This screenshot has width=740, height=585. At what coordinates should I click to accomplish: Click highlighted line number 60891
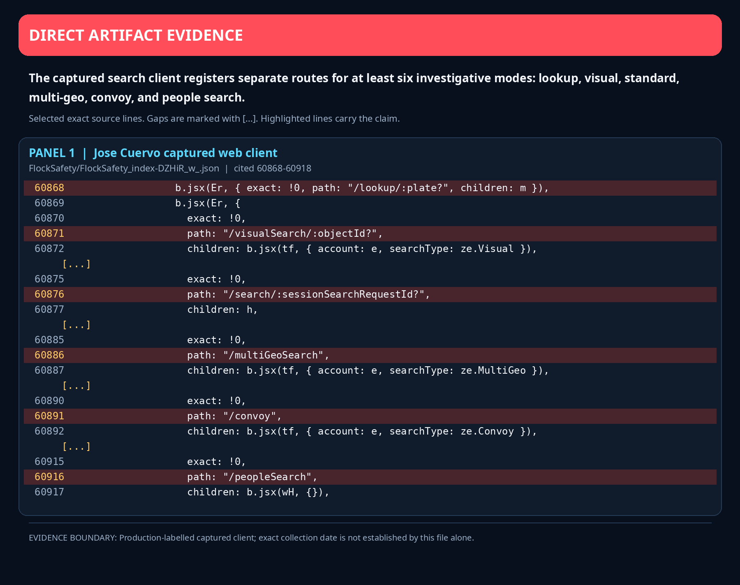tap(49, 416)
